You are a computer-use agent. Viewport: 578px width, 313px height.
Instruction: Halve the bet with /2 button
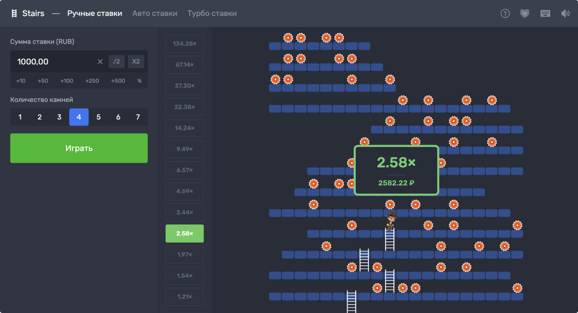[x=117, y=62]
